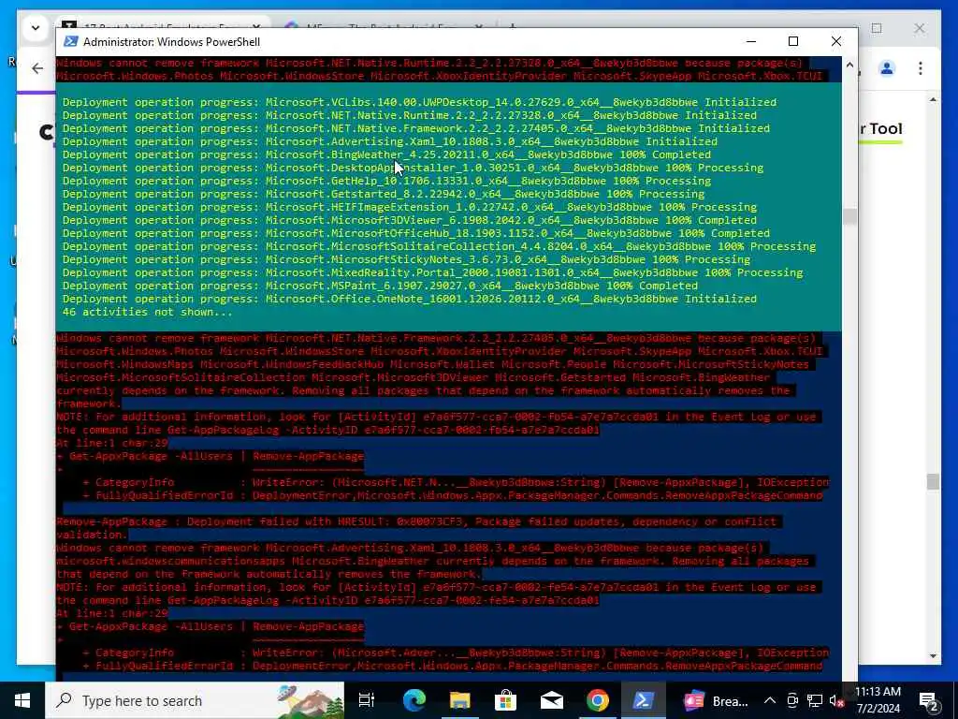This screenshot has width=958, height=719.
Task: Click the Microsoft.GetHelp 100% Processing line
Action: (386, 181)
